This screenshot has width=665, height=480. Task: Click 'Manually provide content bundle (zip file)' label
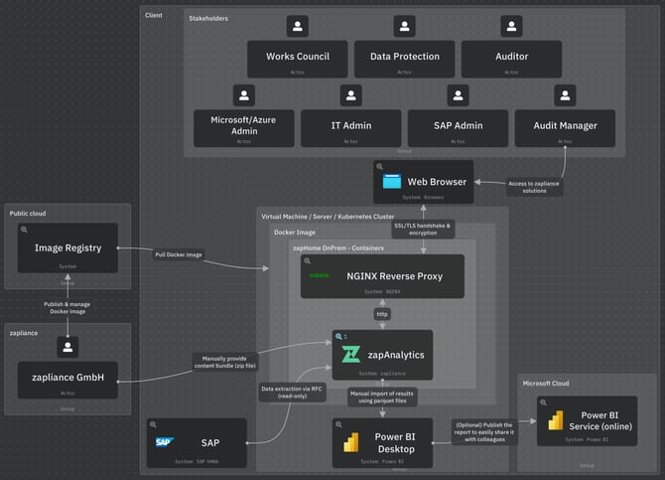pyautogui.click(x=224, y=362)
